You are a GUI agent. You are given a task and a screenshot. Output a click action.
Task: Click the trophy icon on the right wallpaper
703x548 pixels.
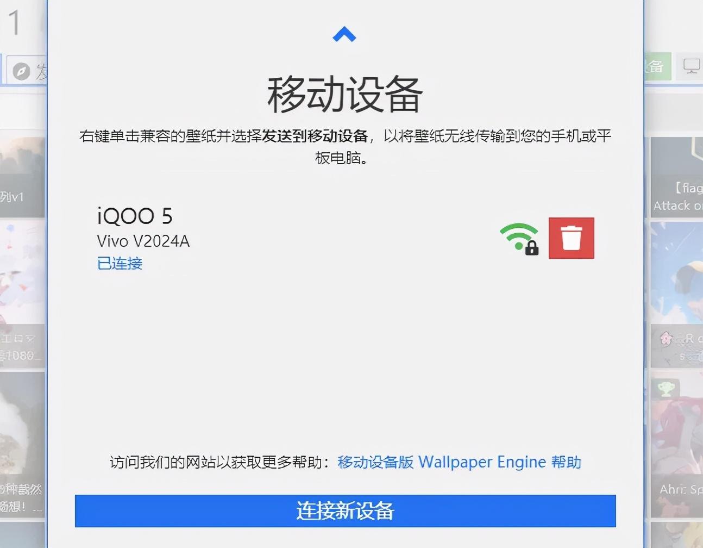click(666, 388)
